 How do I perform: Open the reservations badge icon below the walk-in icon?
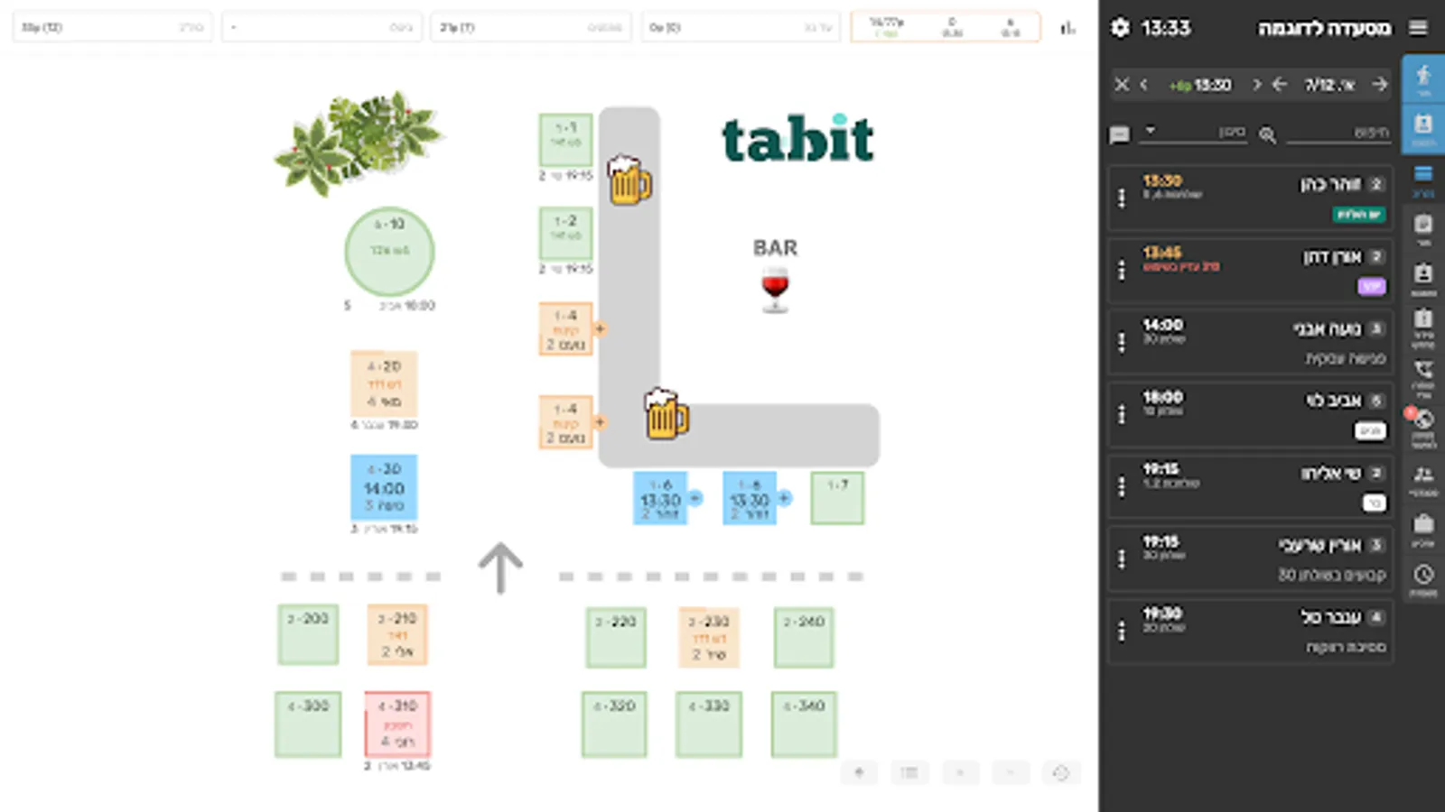point(1422,121)
